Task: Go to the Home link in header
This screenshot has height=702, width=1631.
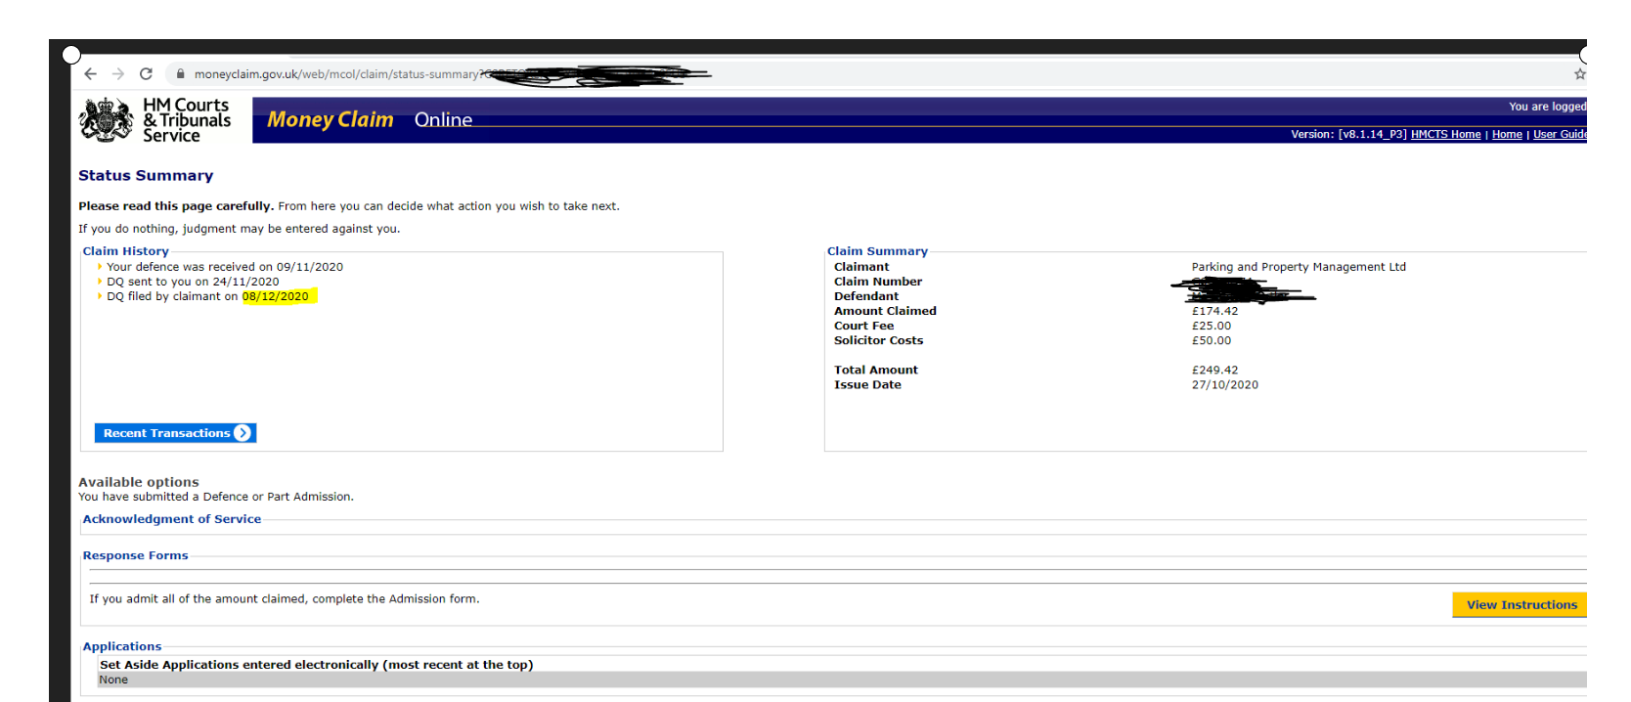Action: click(x=1506, y=135)
